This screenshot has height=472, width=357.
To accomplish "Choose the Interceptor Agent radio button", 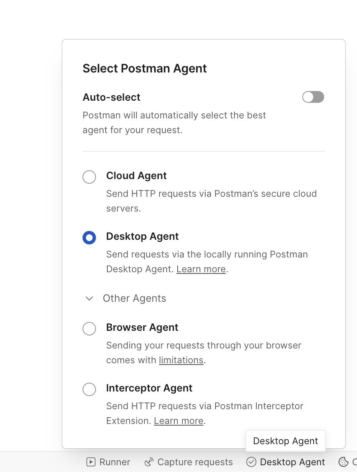I will click(89, 389).
